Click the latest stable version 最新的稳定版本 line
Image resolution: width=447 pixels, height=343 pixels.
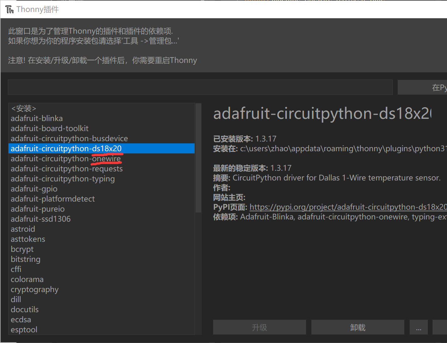point(252,168)
